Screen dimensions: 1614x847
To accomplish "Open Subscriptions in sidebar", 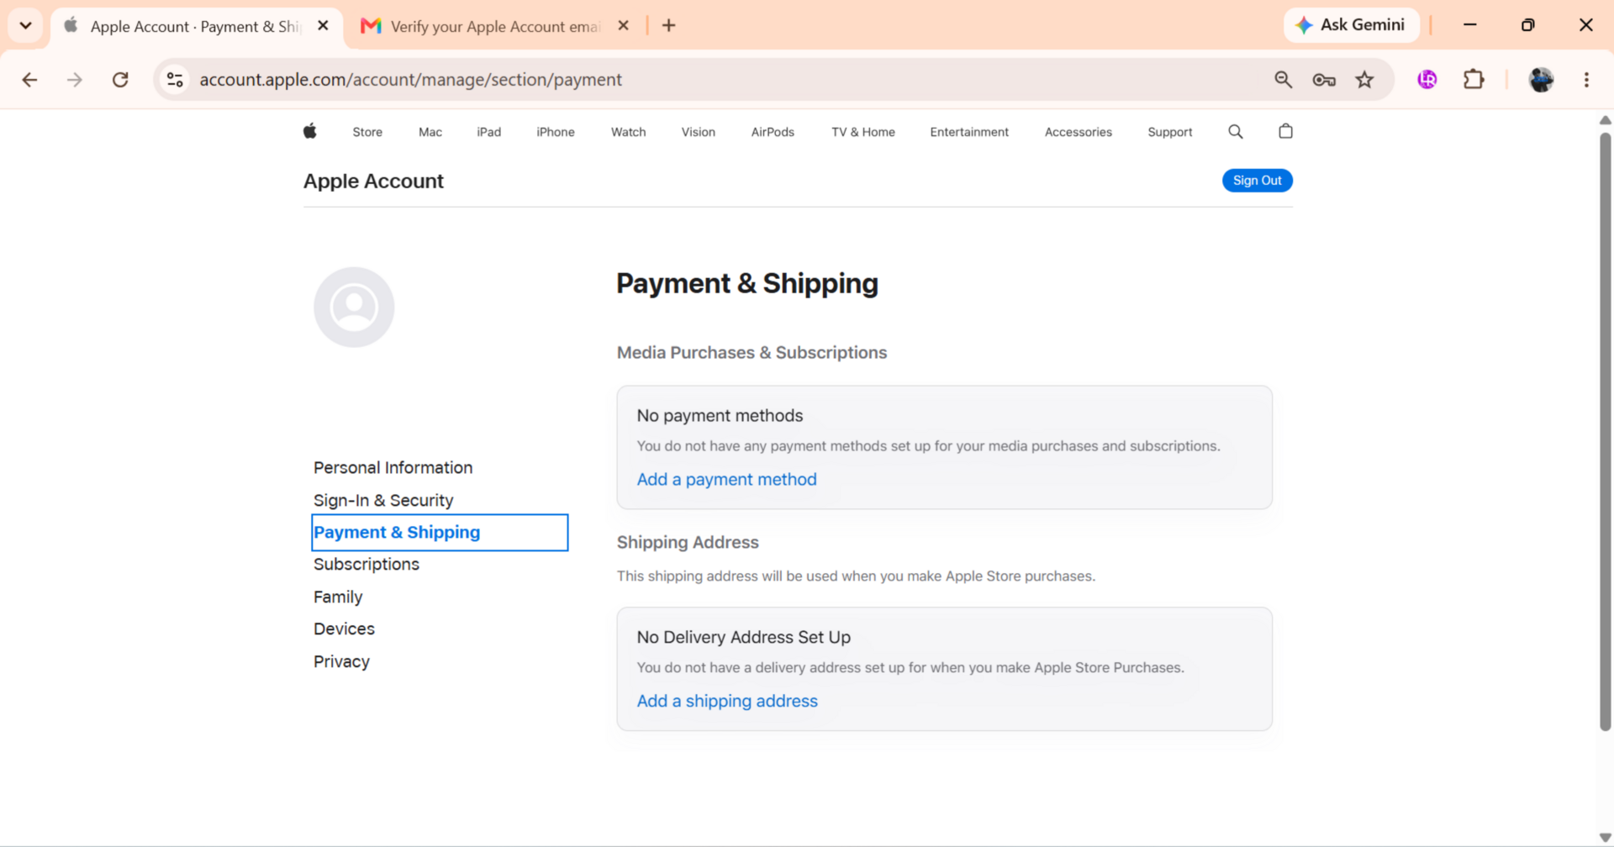I will (367, 565).
